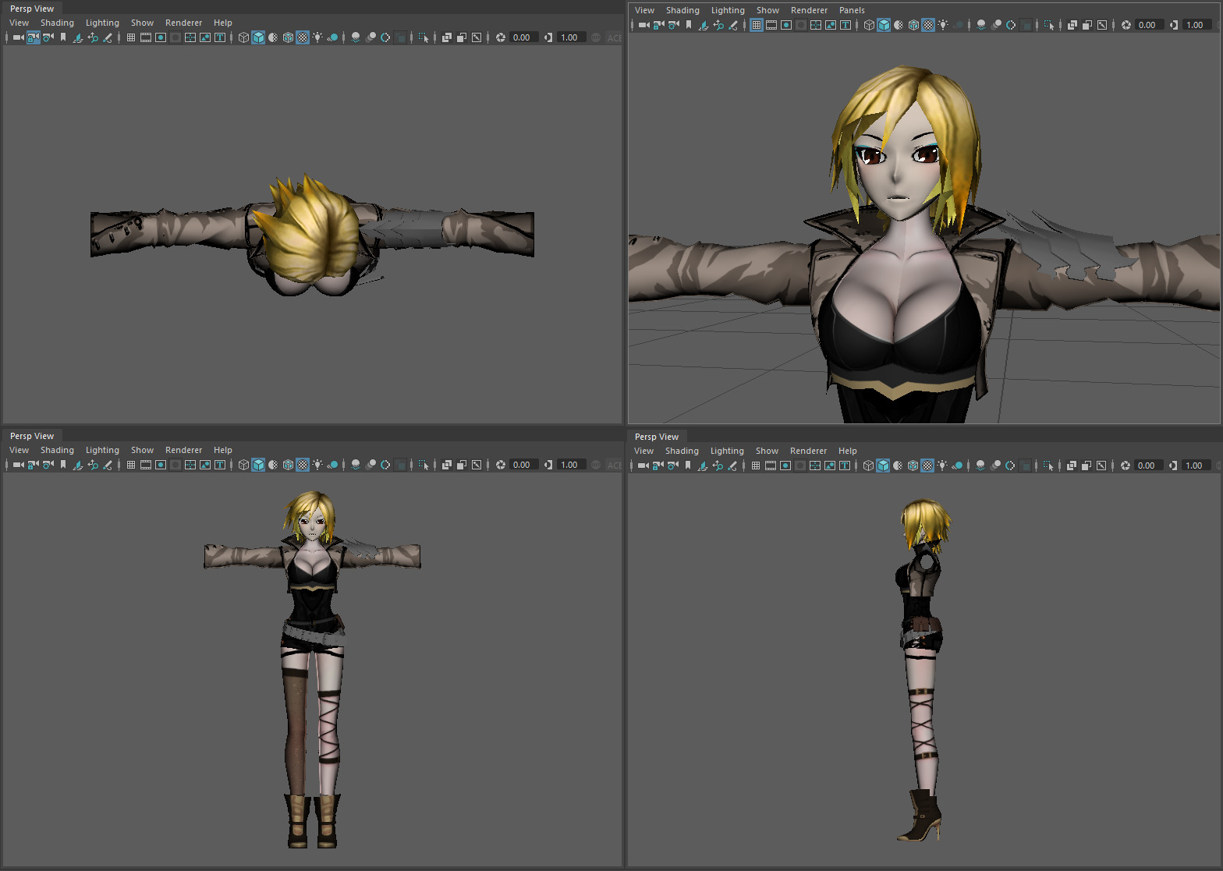Click gamma value field in top-right panel

coord(1196,25)
